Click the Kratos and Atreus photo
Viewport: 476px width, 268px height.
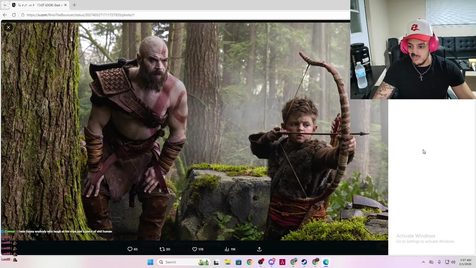coord(194,131)
